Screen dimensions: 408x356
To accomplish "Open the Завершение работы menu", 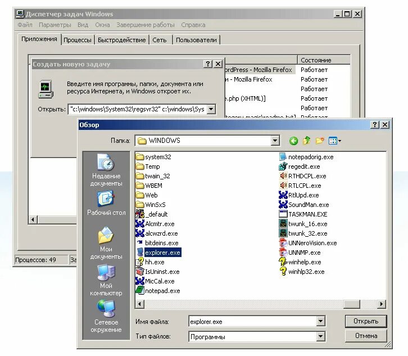I will (145, 25).
